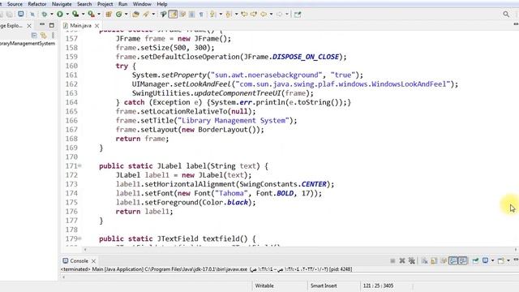Maximize the Package Explorer view
Image resolution: width=519 pixels, height=292 pixels.
coord(52,25)
